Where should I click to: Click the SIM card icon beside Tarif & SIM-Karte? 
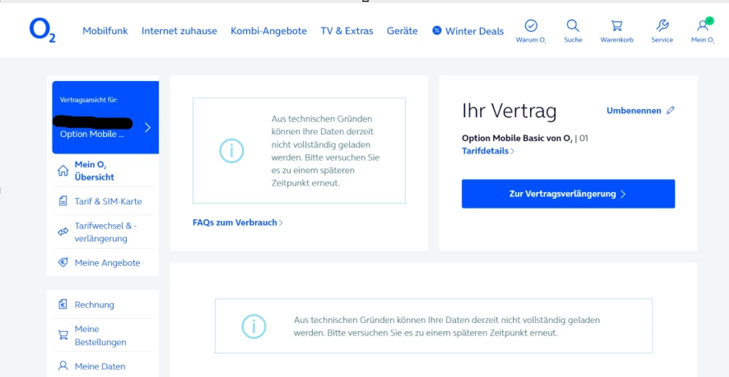pos(63,202)
